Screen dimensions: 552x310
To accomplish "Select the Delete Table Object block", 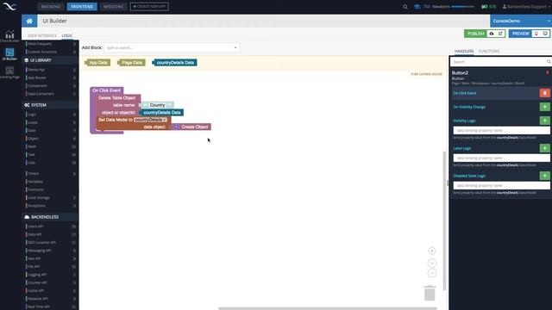I will 116,98.
